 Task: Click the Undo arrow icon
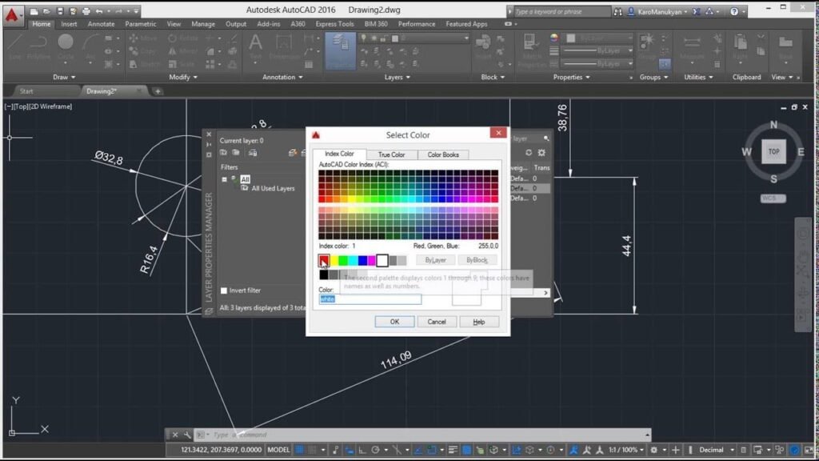coord(99,11)
